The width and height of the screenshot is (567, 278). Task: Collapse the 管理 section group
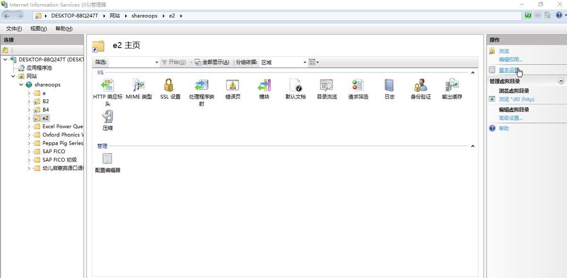click(472, 146)
